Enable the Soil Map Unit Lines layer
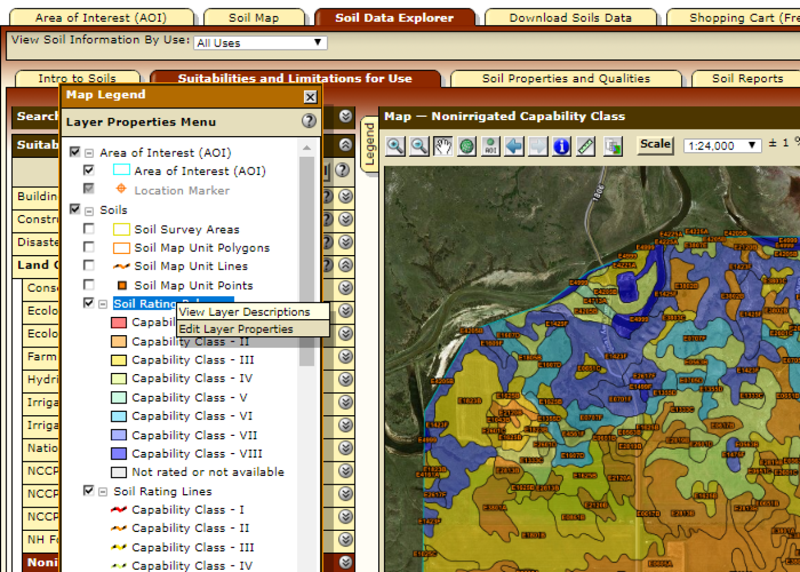This screenshot has width=800, height=572. pyautogui.click(x=89, y=265)
